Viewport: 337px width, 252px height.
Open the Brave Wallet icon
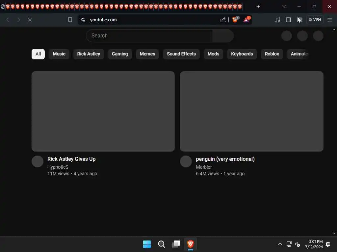point(300,20)
